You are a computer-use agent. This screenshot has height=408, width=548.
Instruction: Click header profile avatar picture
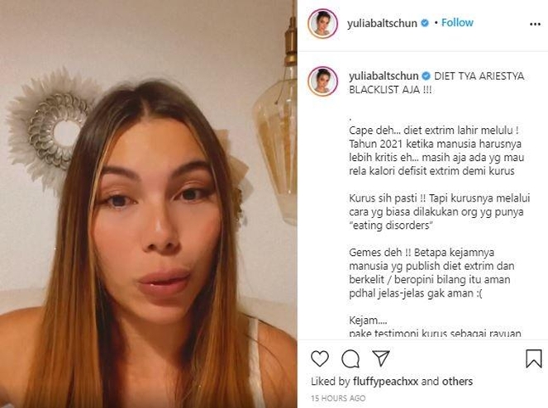322,23
